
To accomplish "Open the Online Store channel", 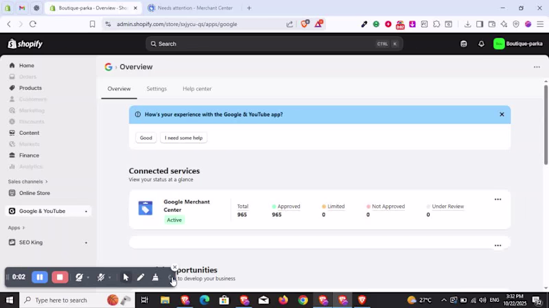I will [x=34, y=193].
